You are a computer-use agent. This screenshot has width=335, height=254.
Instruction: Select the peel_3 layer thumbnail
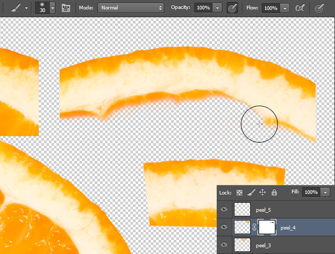click(x=242, y=245)
